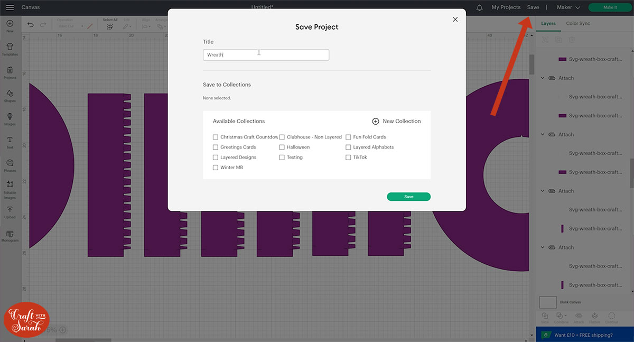This screenshot has height=342, width=634.
Task: Create a New Collection
Action: (x=396, y=121)
